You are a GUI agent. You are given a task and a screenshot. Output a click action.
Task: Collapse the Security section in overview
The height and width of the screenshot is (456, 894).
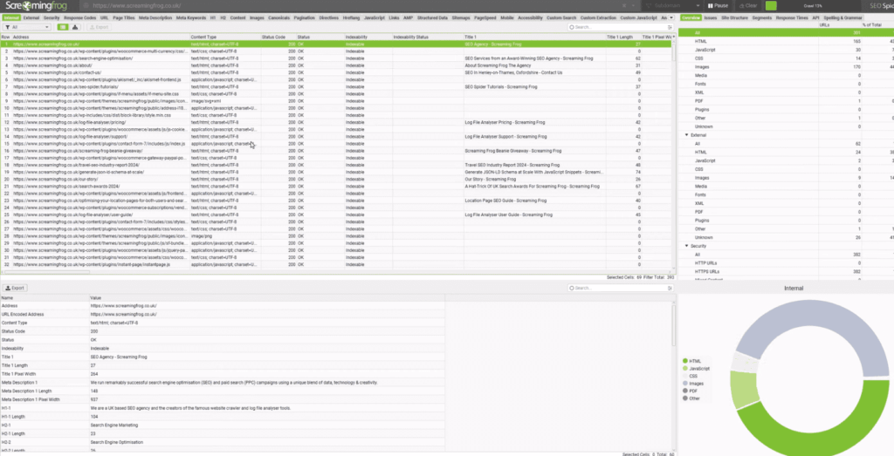686,246
